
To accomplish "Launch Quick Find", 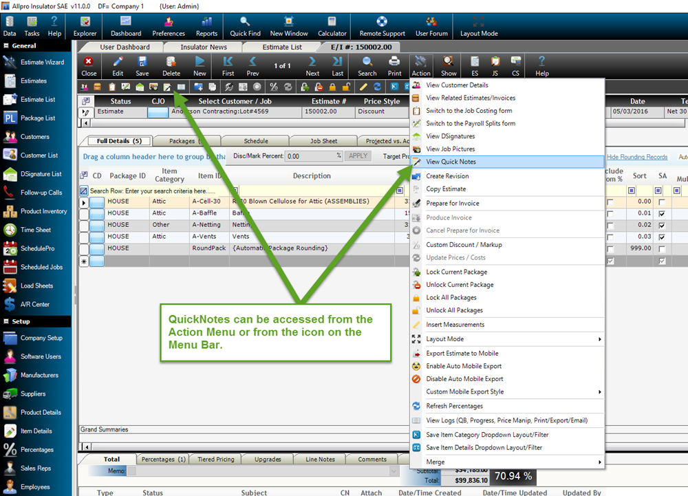I will point(245,26).
